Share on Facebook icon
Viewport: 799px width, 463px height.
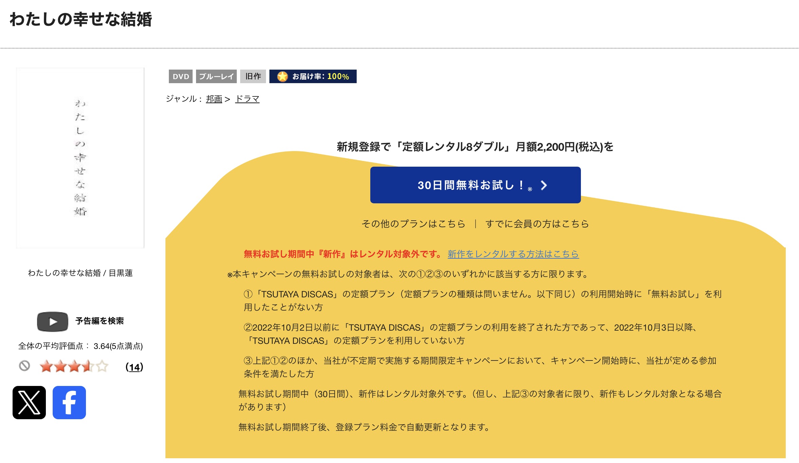click(x=69, y=402)
